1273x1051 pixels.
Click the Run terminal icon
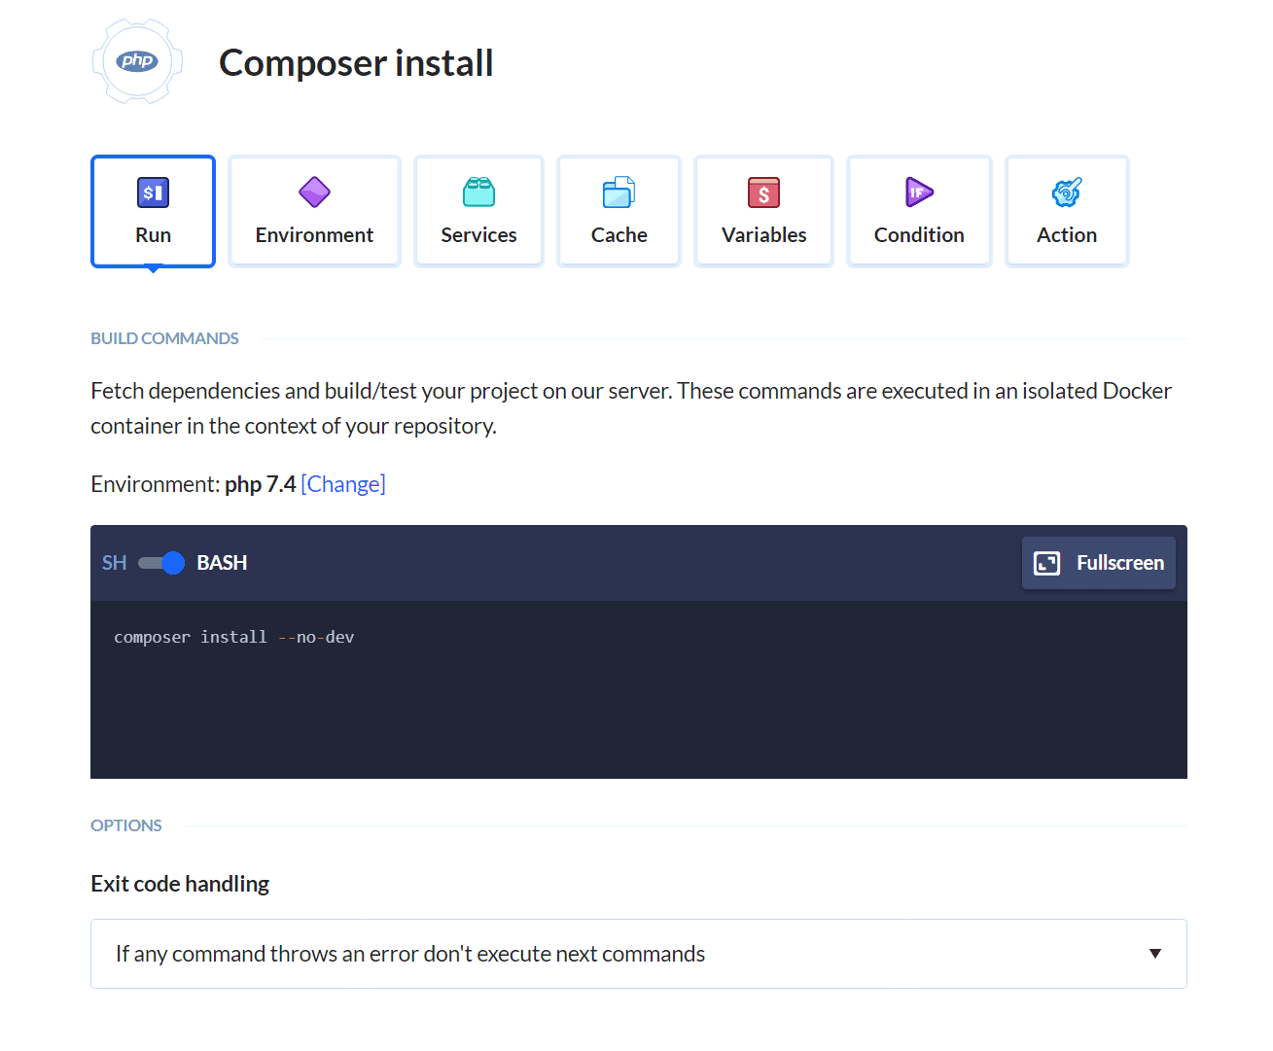153,193
